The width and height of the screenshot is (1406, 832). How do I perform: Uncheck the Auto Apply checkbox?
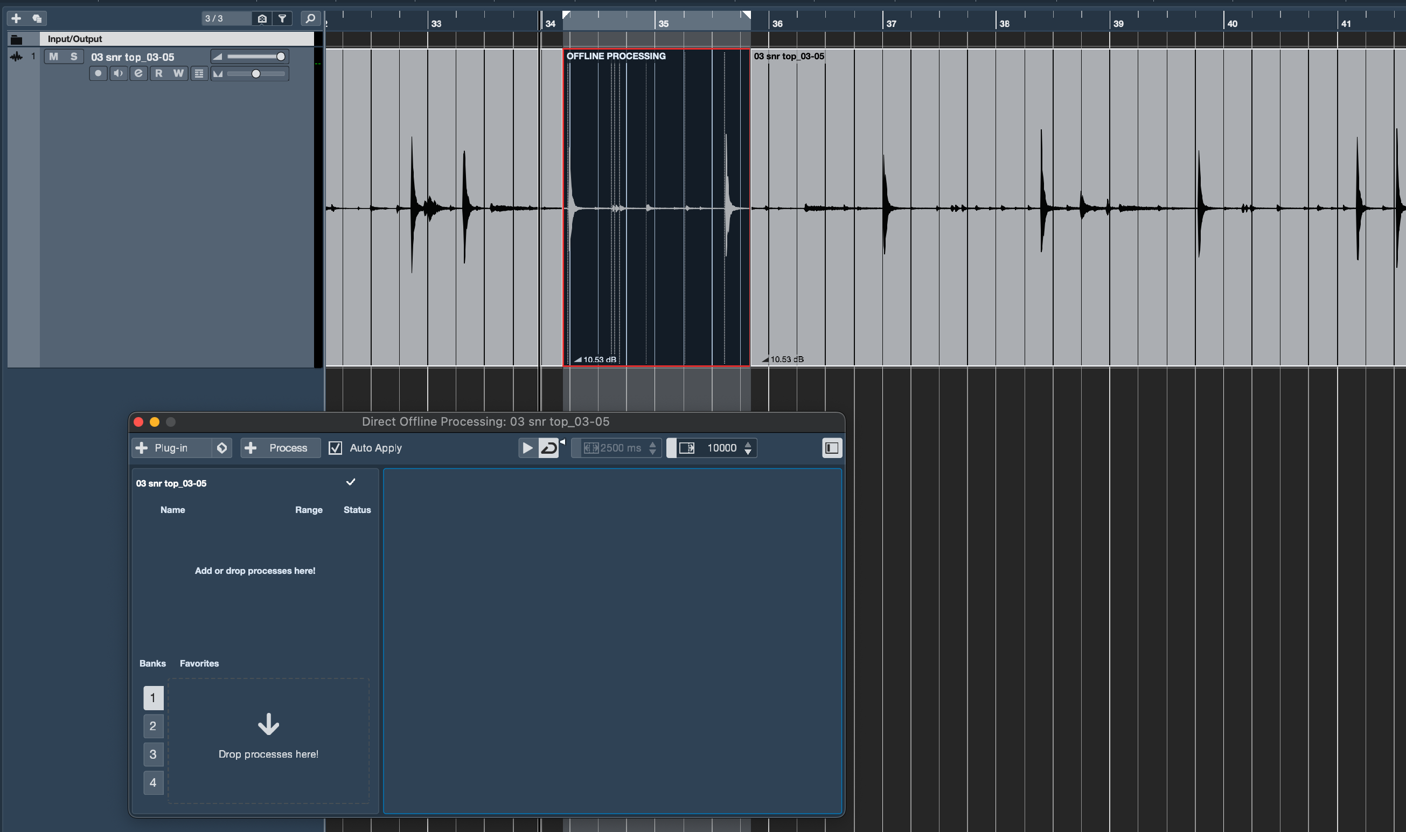335,448
